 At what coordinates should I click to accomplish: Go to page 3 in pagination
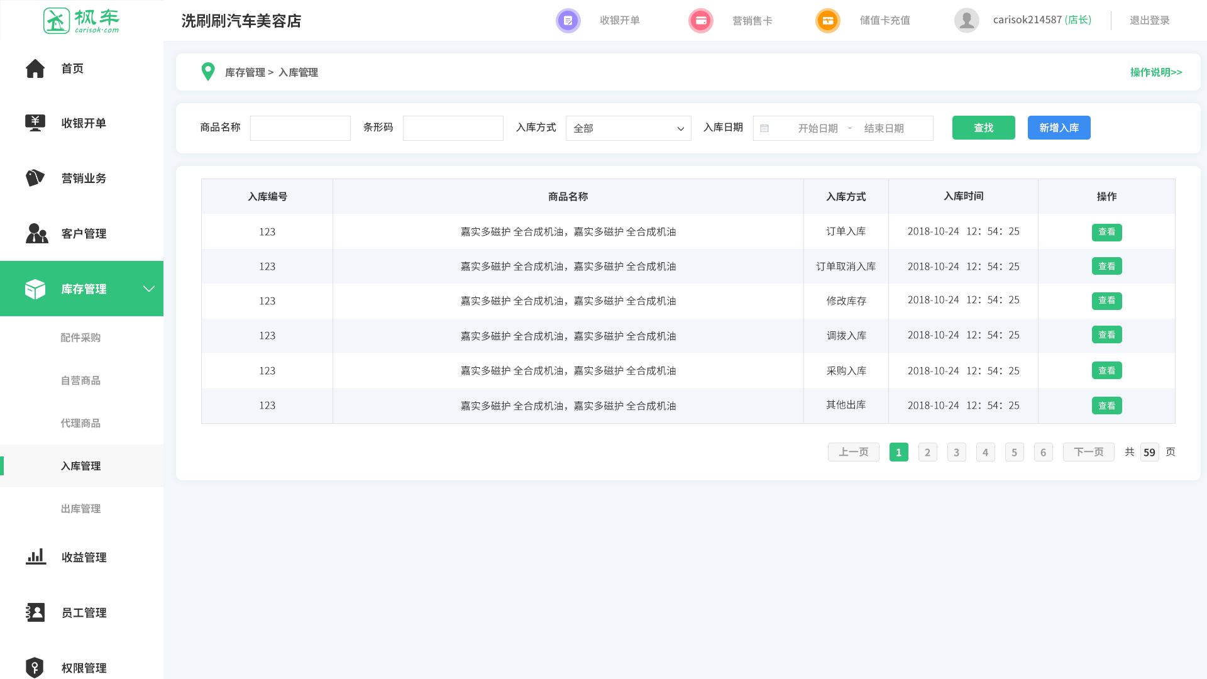click(x=956, y=452)
